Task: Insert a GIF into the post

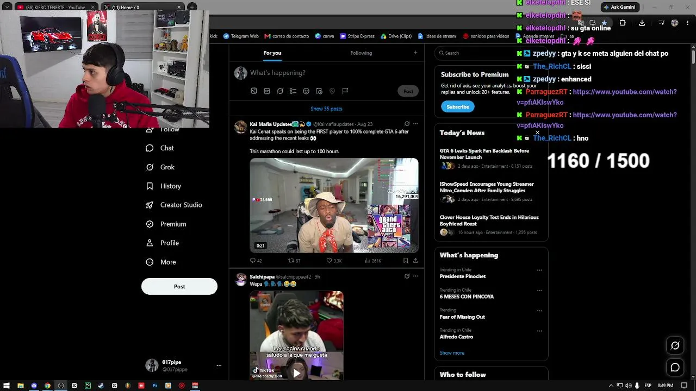Action: coord(267,91)
